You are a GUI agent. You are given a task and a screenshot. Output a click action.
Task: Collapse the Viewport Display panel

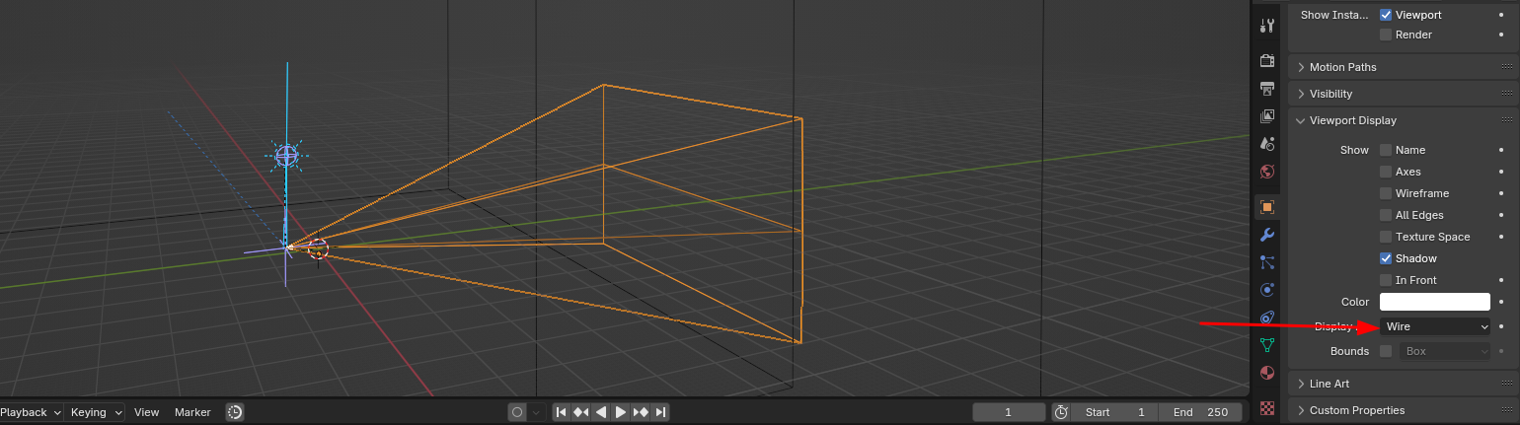tap(1403, 120)
